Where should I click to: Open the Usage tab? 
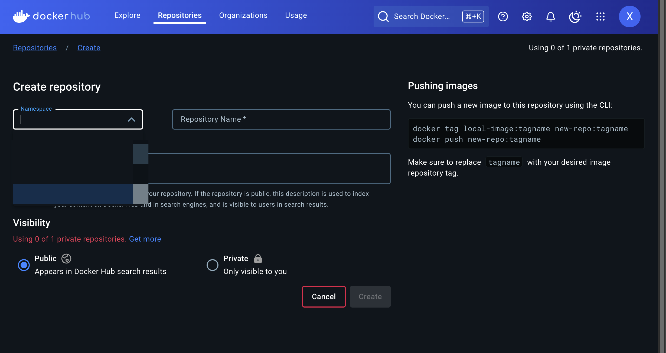click(296, 15)
